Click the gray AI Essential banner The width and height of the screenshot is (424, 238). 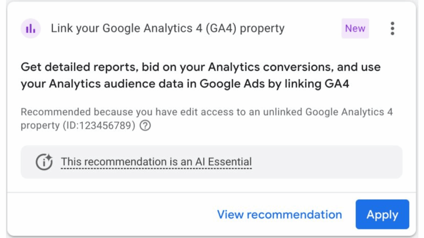[x=212, y=162]
